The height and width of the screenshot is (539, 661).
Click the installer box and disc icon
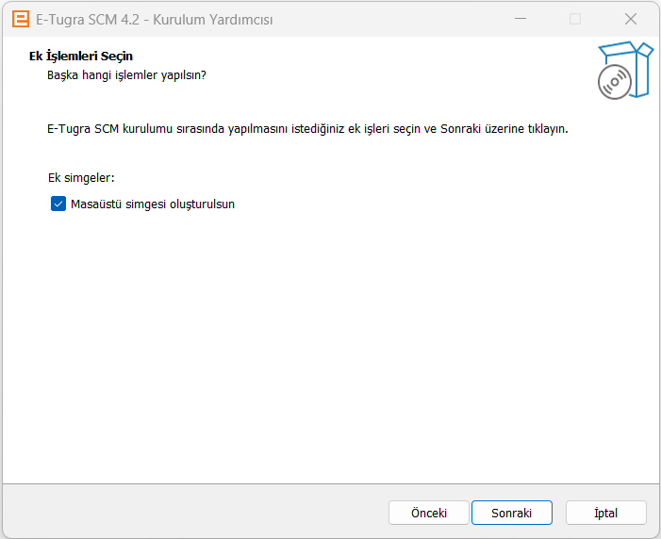tap(625, 71)
